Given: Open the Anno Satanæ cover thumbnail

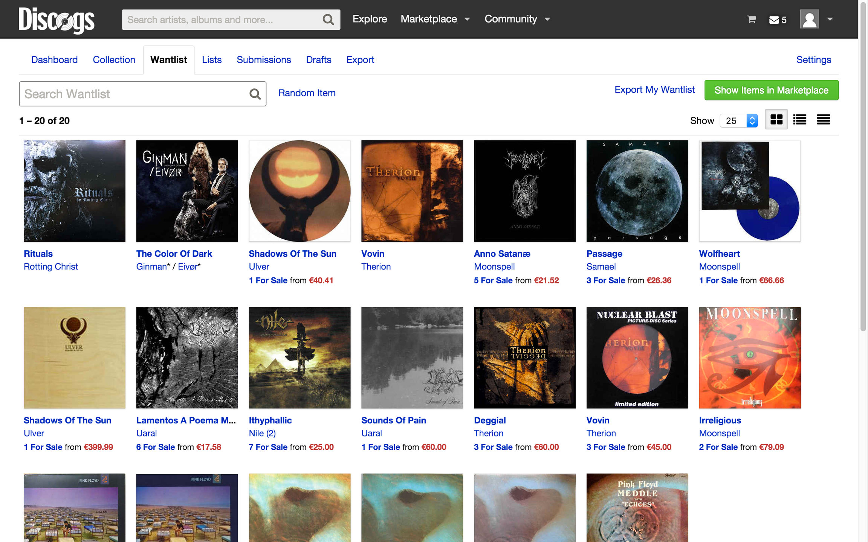Looking at the screenshot, I should (525, 191).
